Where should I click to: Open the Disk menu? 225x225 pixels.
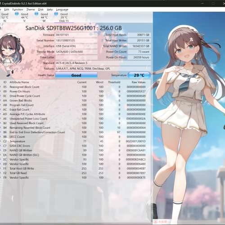[40, 9]
